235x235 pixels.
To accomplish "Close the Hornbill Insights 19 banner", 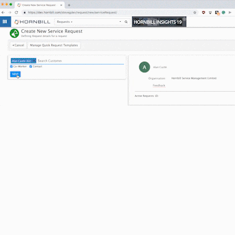I will pyautogui.click(x=184, y=19).
